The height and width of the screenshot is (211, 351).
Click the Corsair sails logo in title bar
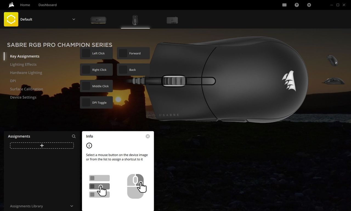11,5
